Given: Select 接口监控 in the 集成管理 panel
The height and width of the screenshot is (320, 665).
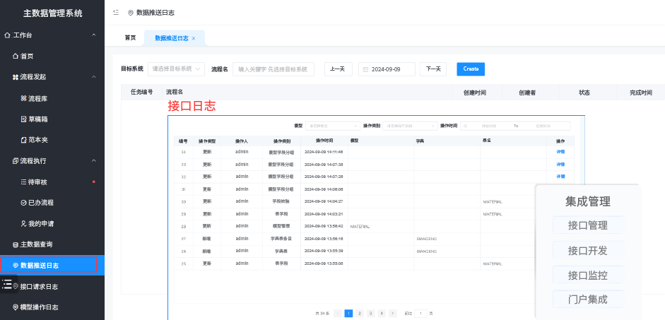Looking at the screenshot, I should pyautogui.click(x=587, y=275).
